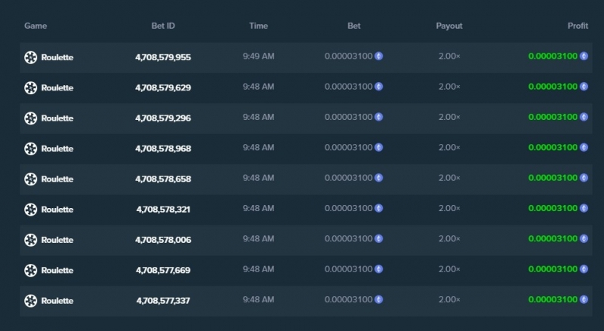Click 2.00× payout in row 4,708,577,669
This screenshot has width=604, height=331.
tap(449, 269)
